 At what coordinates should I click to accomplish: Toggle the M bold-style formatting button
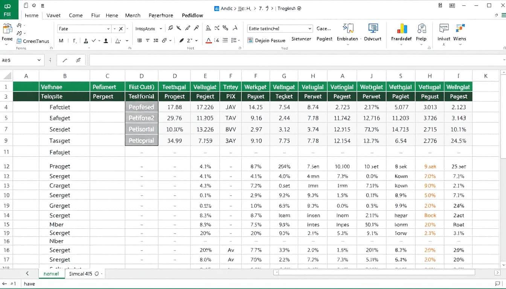[61, 41]
